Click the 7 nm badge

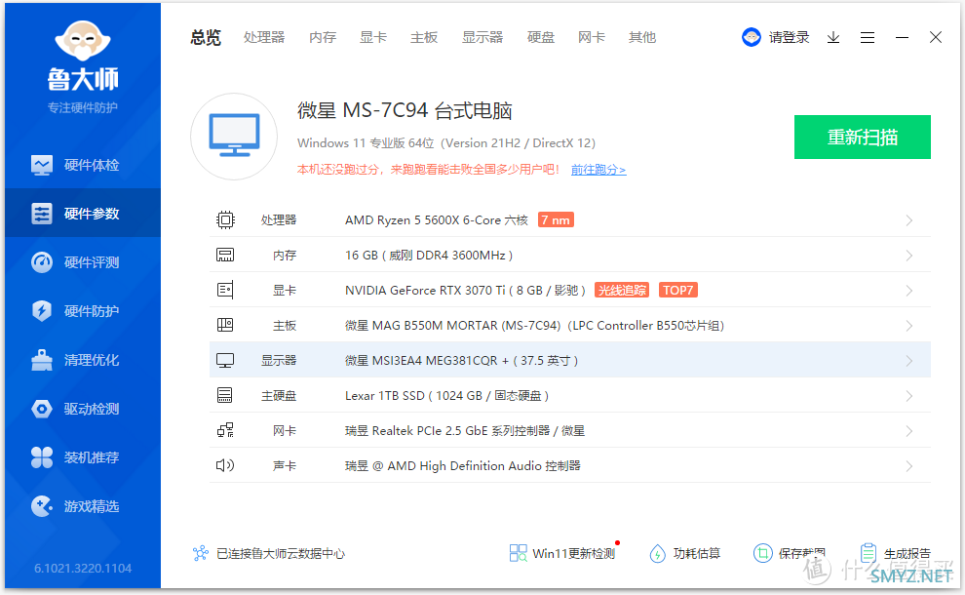pyautogui.click(x=556, y=219)
